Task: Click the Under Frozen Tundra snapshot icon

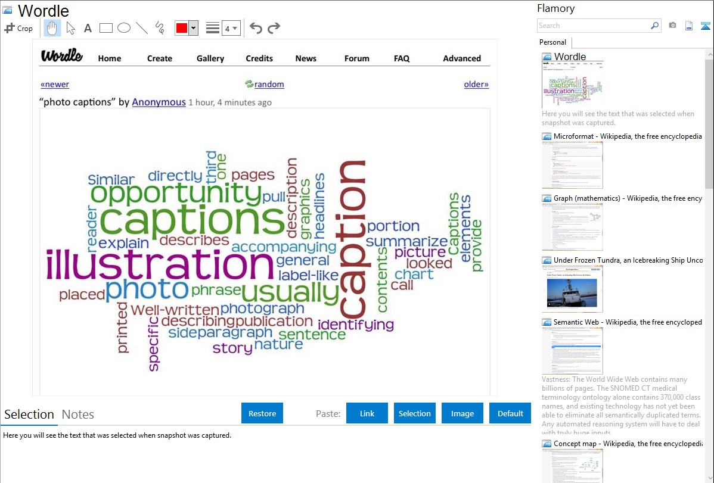Action: [x=547, y=260]
